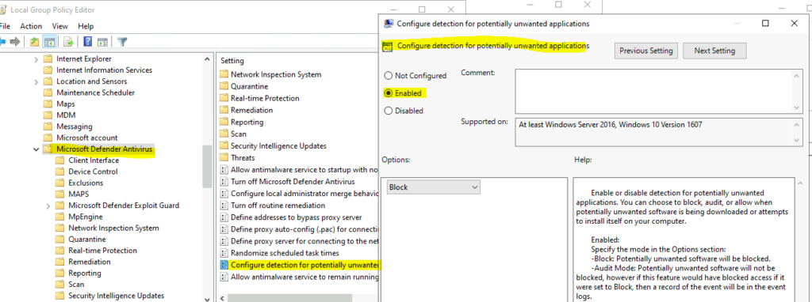Click the Filter funnel toolbar icon
This screenshot has height=302, width=812.
coord(122,42)
